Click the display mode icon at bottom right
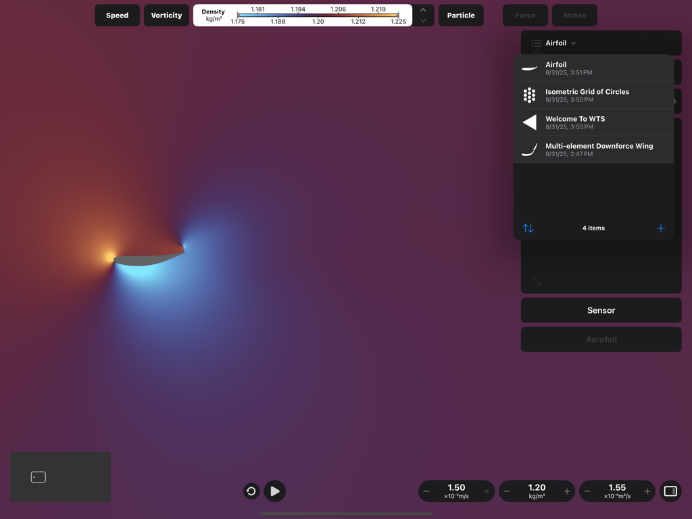The image size is (692, 519). click(670, 491)
